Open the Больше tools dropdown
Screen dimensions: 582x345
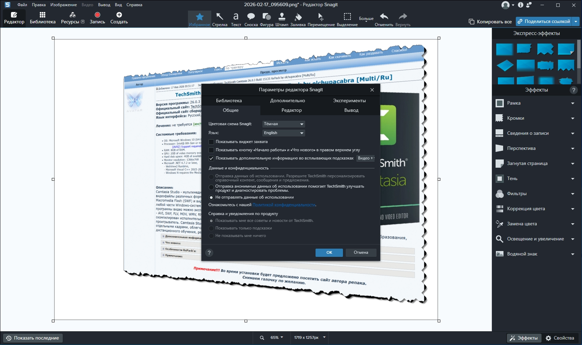pyautogui.click(x=366, y=19)
